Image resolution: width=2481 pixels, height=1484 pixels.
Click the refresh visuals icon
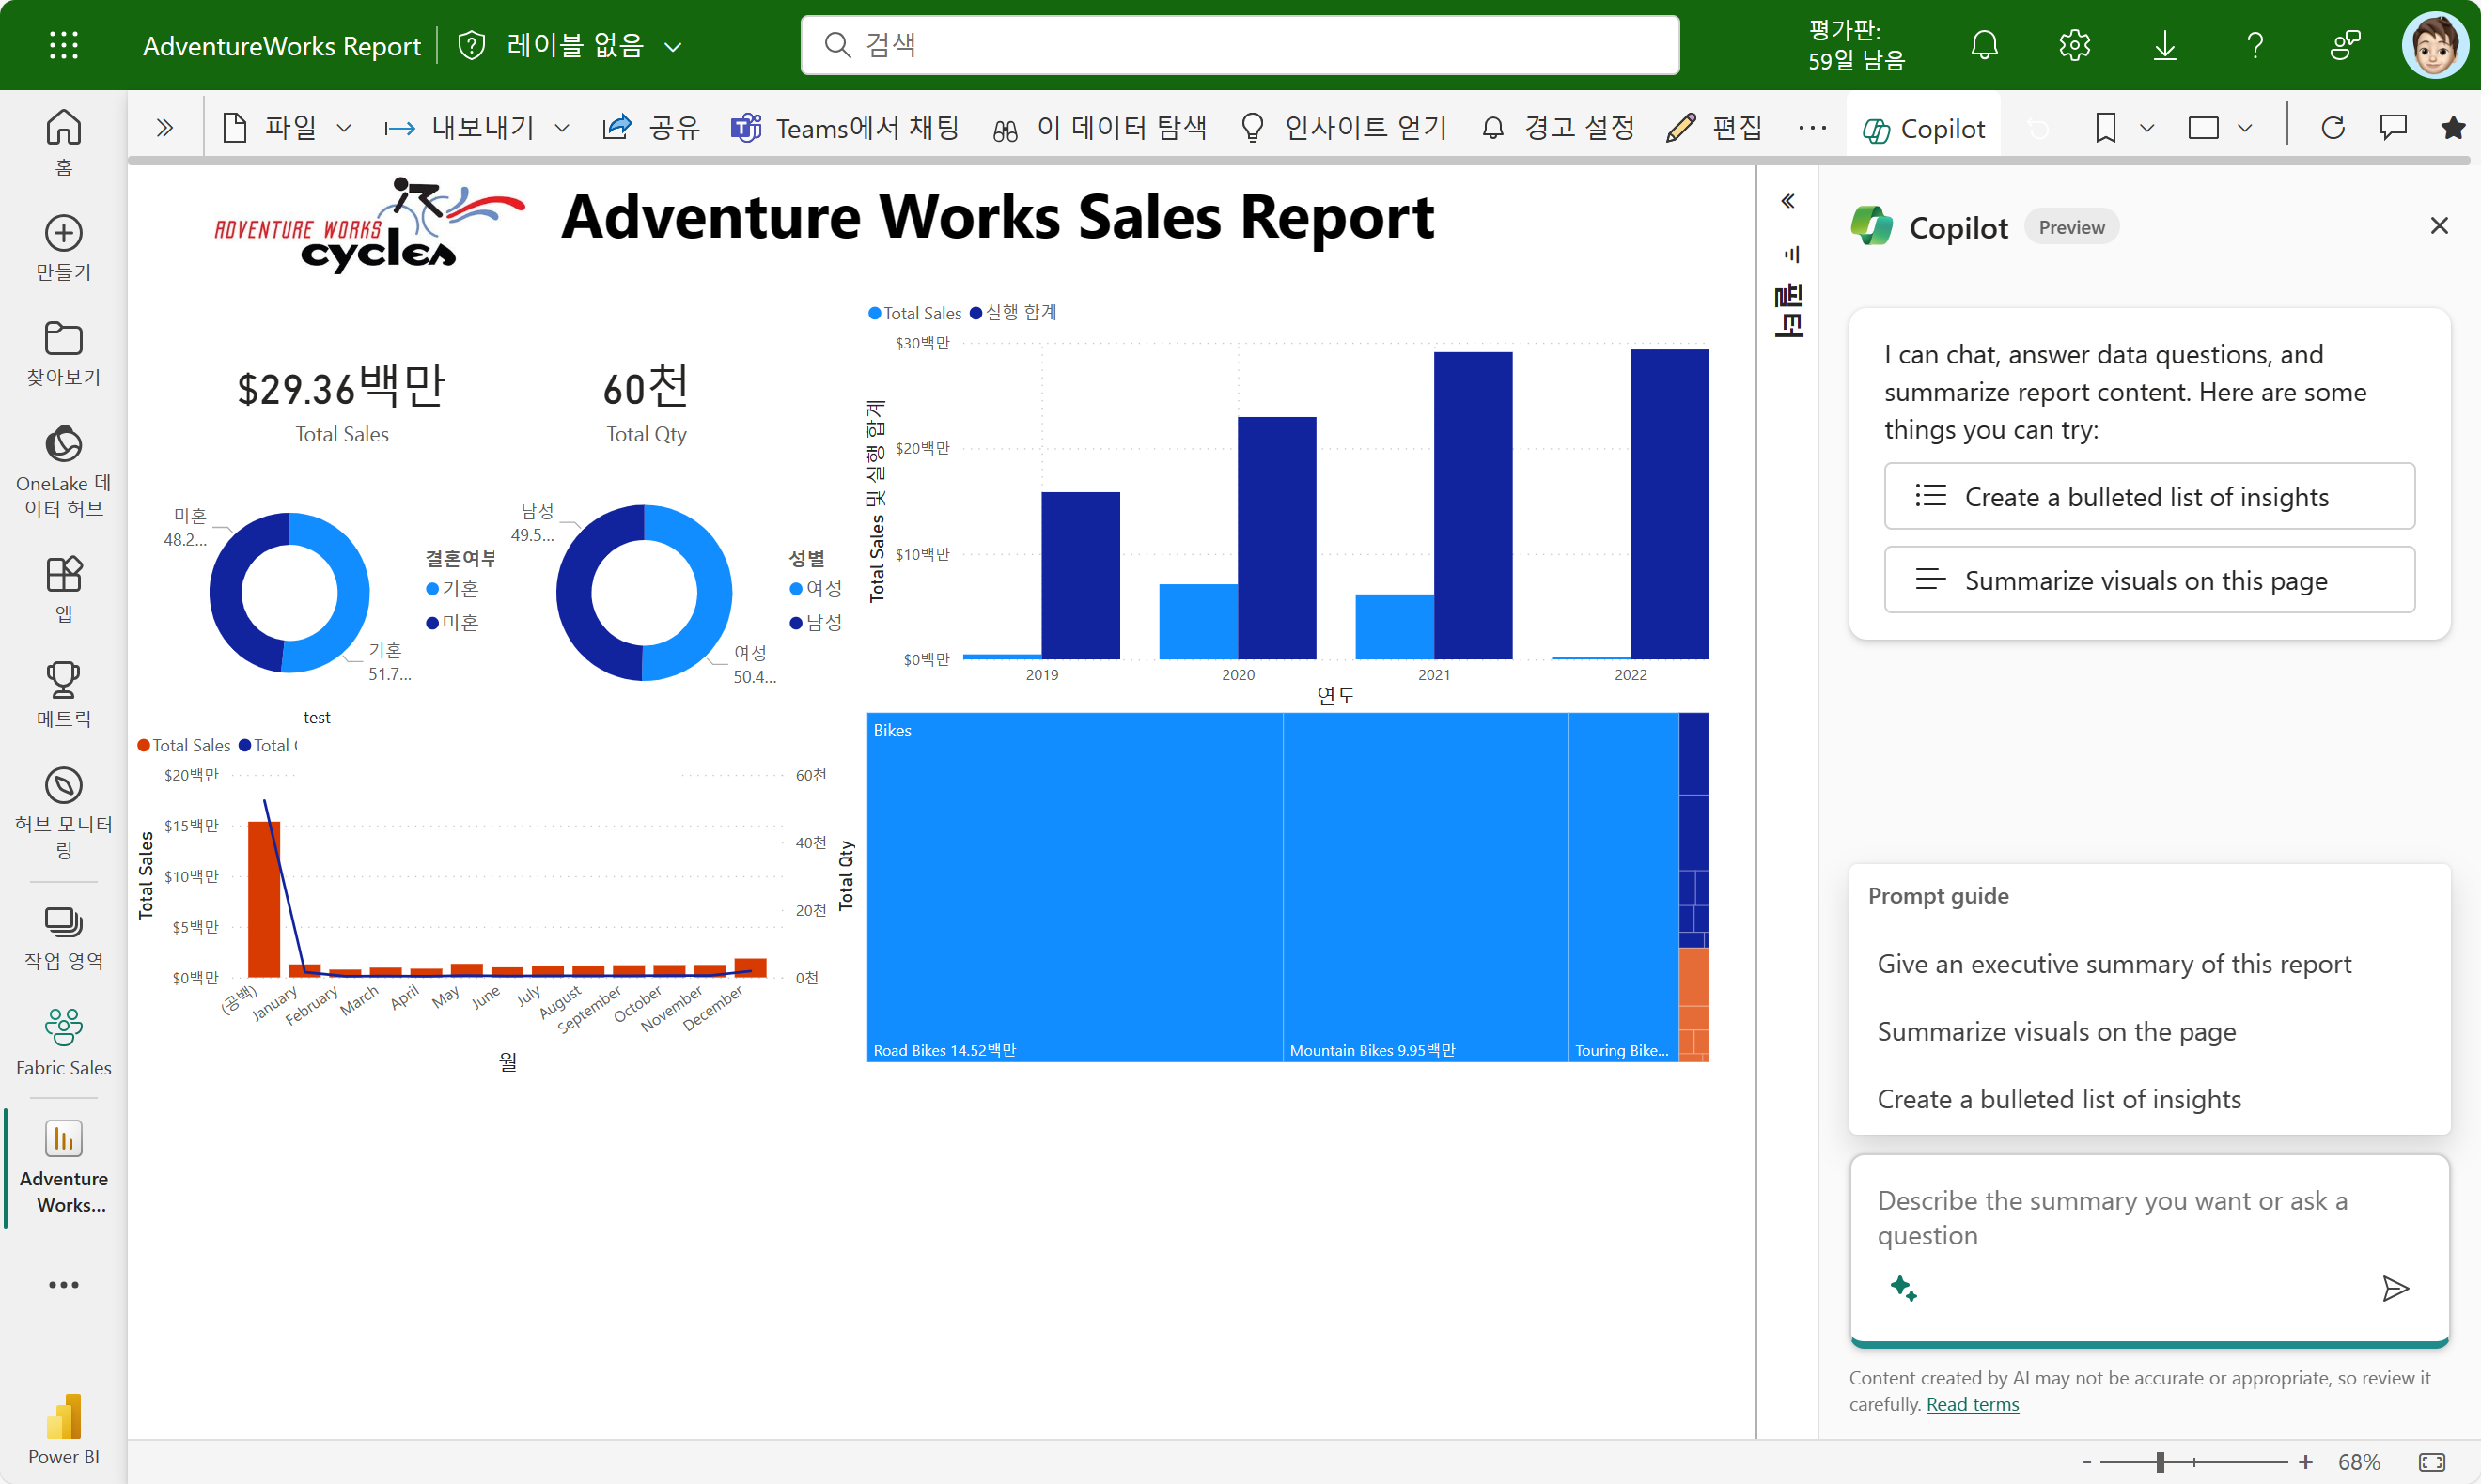[2333, 128]
